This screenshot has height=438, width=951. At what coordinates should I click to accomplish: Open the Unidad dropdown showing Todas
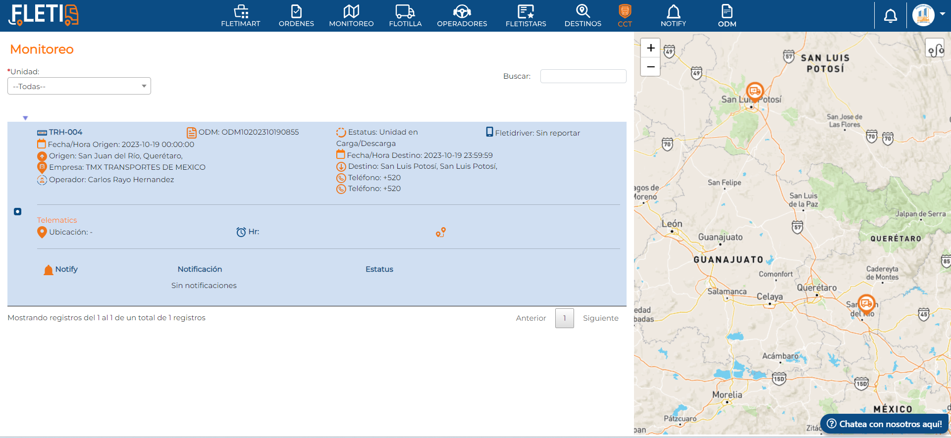pos(79,86)
